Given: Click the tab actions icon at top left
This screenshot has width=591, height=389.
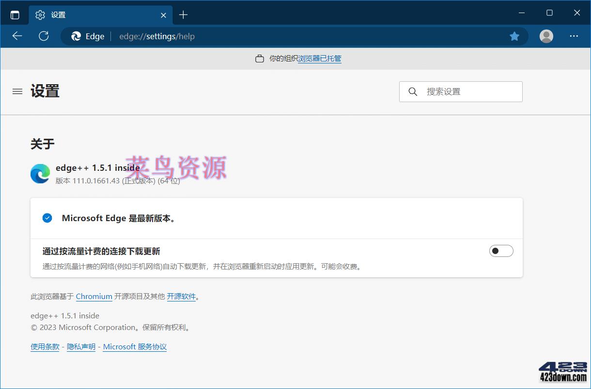Looking at the screenshot, I should pos(15,14).
